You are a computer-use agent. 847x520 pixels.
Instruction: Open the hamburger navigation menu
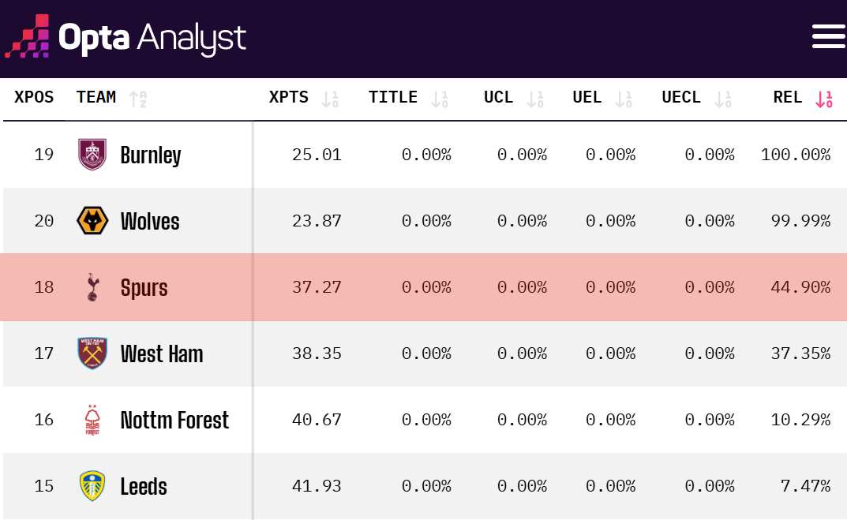(x=828, y=36)
